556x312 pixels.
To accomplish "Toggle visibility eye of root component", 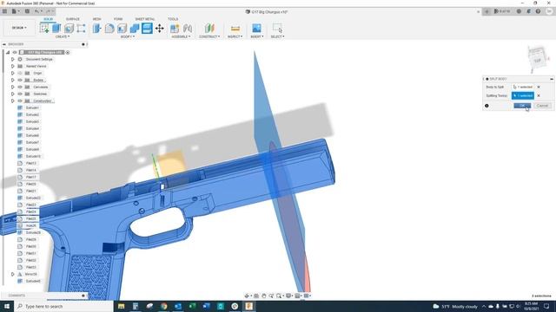I will pyautogui.click(x=15, y=52).
